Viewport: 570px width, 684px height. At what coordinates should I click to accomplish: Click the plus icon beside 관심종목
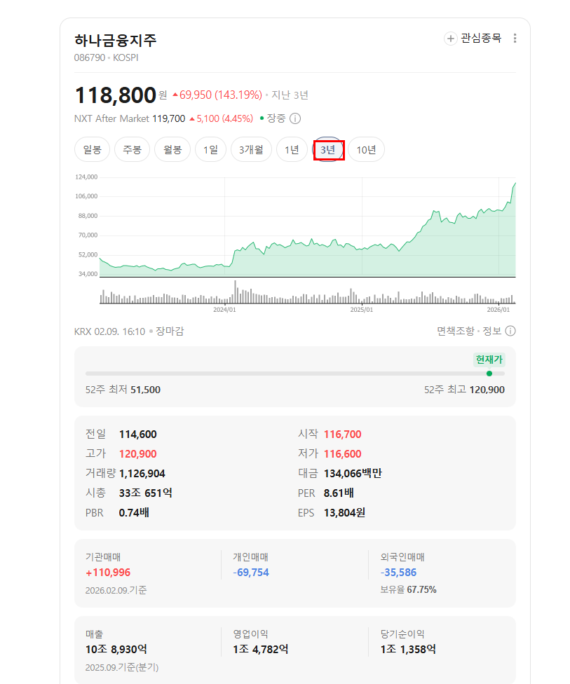pos(450,39)
